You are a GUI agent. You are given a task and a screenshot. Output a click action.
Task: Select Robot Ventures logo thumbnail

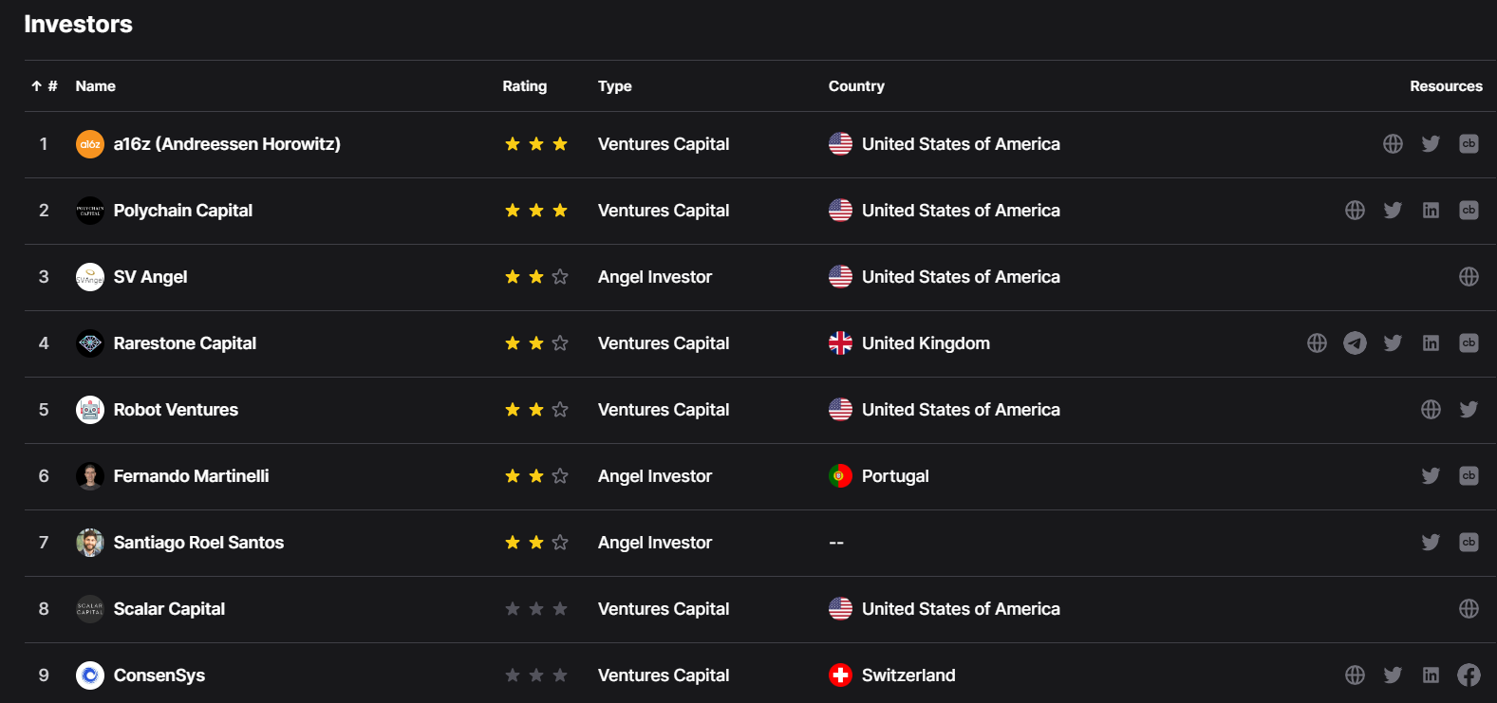tap(90, 410)
